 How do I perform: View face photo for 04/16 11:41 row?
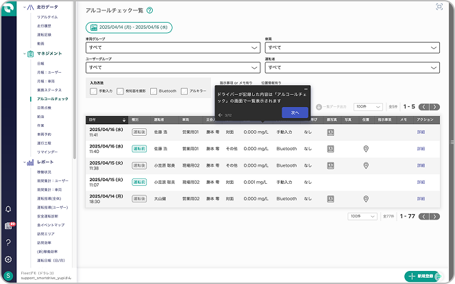pos(330,132)
